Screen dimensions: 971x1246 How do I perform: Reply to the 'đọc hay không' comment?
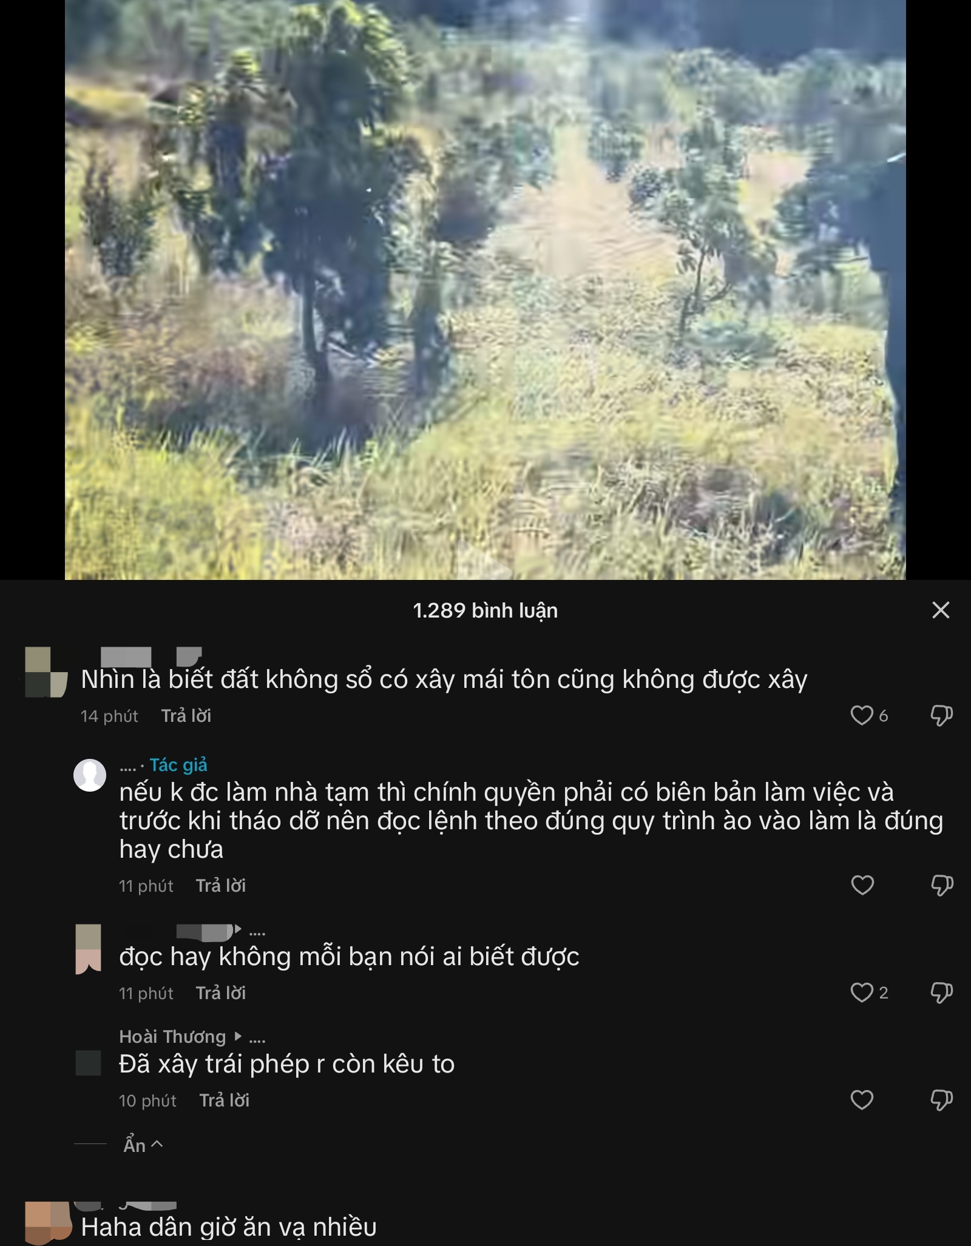coord(221,993)
